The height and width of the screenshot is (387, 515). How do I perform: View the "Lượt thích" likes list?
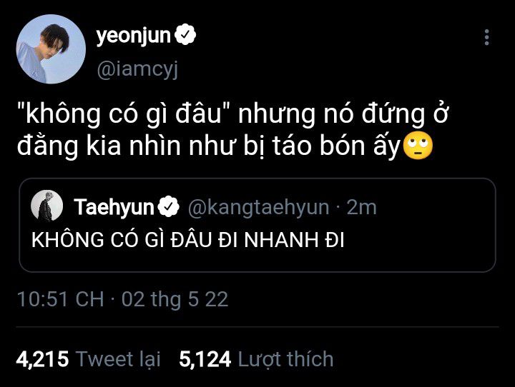pos(285,358)
